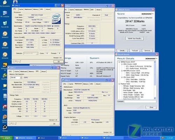Select GT2 - Firefly Forest result row
The height and width of the screenshot is (140, 175).
pyautogui.click(x=136, y=69)
